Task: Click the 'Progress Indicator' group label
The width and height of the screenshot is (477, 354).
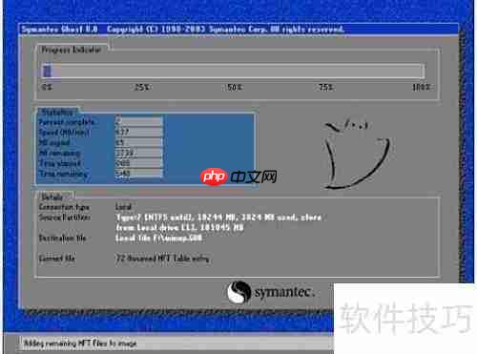Action: (x=72, y=50)
